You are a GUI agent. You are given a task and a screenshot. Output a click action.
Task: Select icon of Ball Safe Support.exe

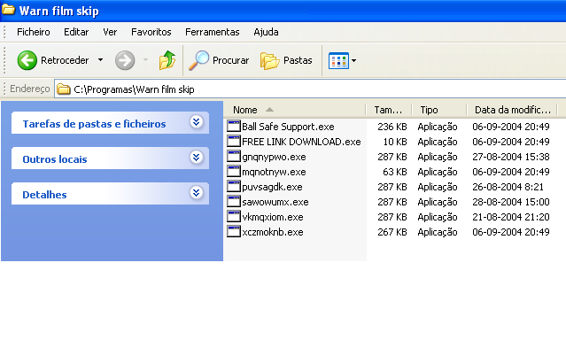[x=234, y=126]
